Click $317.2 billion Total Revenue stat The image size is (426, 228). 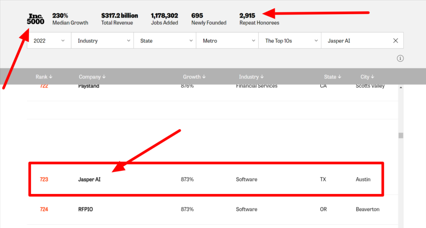(x=119, y=19)
